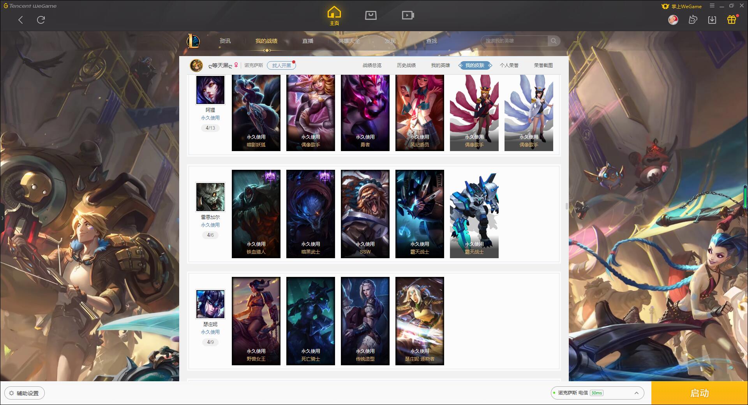Click the 雷恩加尔 champion portrait

coord(210,197)
